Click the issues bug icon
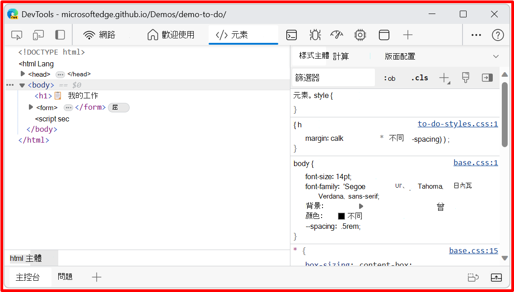 click(x=315, y=35)
